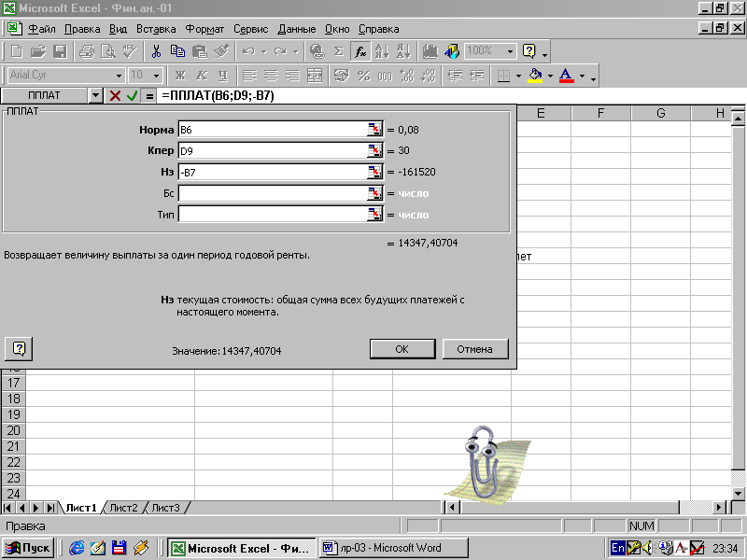Open the Сервис menu

[250, 29]
